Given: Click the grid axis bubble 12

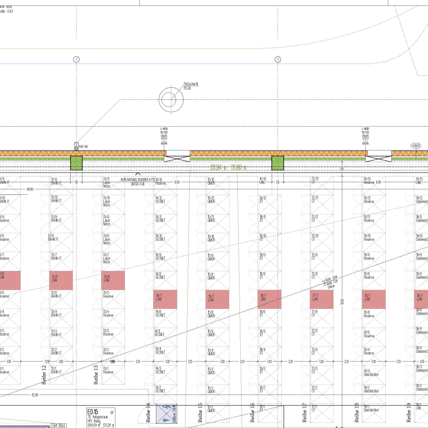Looking at the screenshot, I should [x=278, y=60].
